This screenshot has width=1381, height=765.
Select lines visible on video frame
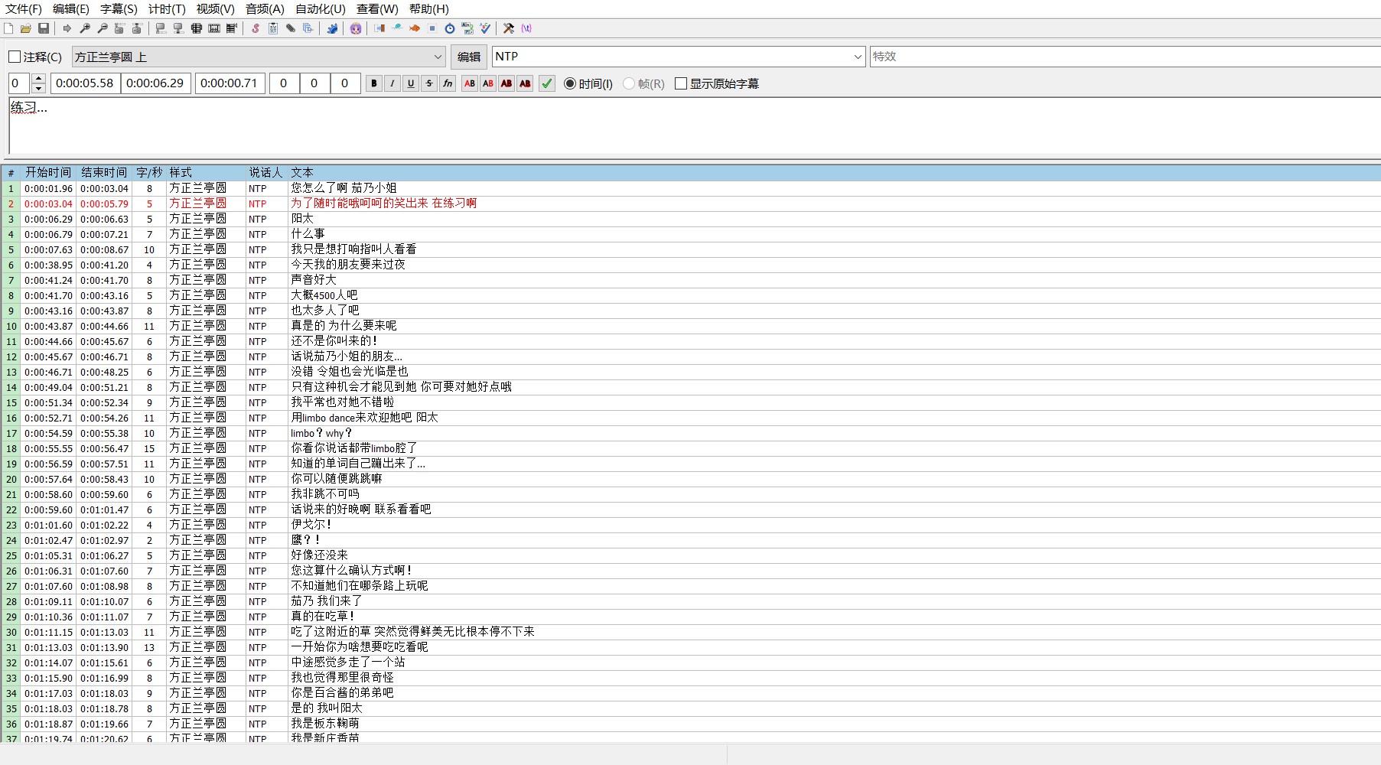click(x=197, y=28)
